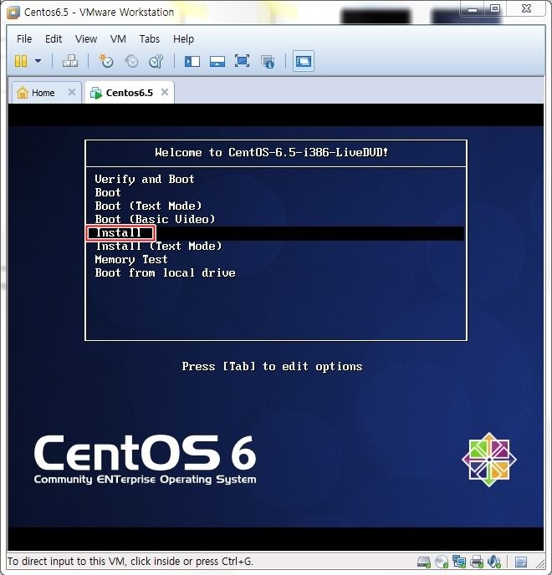The height and width of the screenshot is (575, 552).
Task: Open the Tabs menu
Action: pos(150,39)
